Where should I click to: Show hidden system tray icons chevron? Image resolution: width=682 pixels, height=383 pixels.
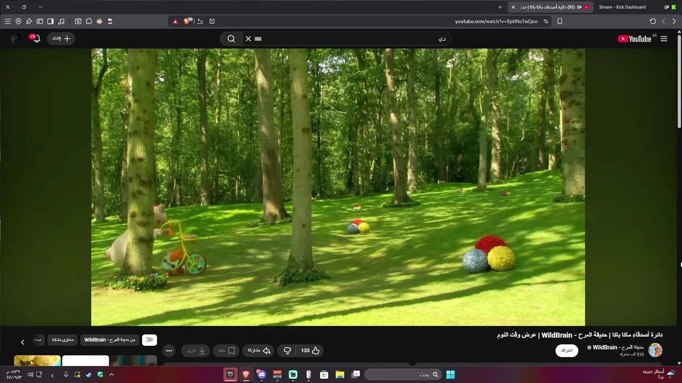[111, 374]
